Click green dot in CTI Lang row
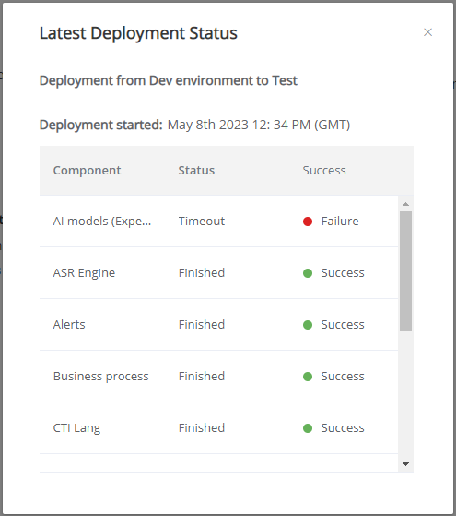Screen dimensions: 456x516 tap(308, 428)
